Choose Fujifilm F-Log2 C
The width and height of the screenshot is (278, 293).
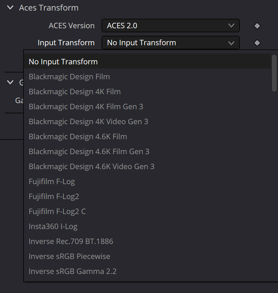click(x=147, y=211)
